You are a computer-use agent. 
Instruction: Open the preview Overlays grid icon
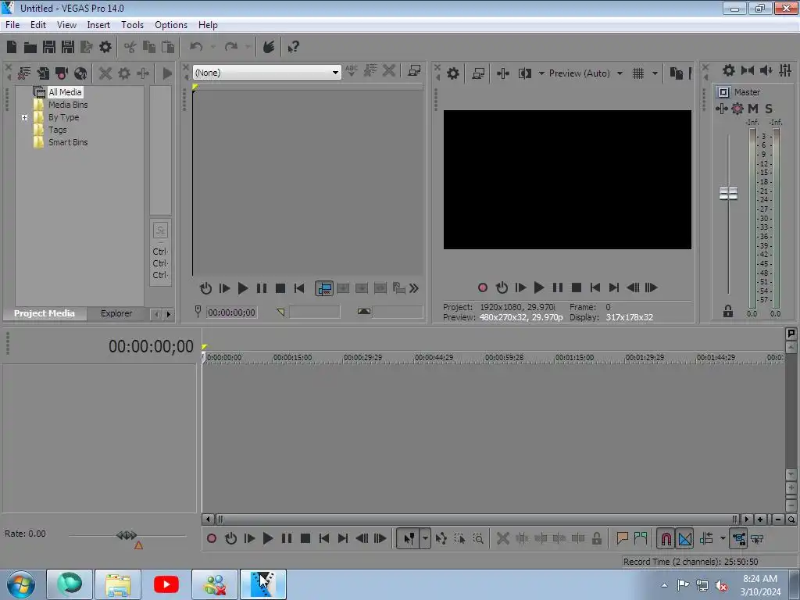pos(637,73)
